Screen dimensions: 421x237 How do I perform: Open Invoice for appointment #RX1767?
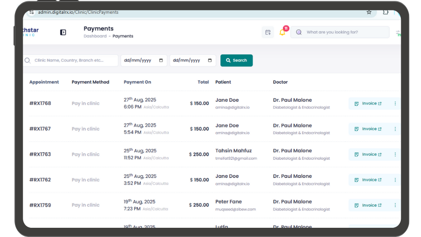(x=368, y=129)
